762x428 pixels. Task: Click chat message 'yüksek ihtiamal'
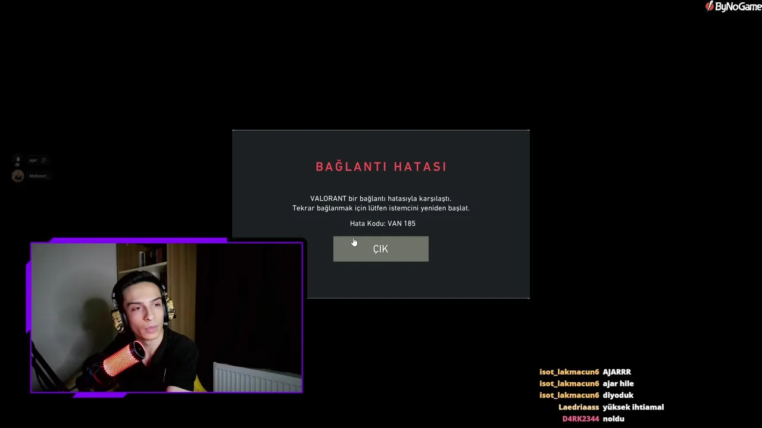tap(633, 407)
